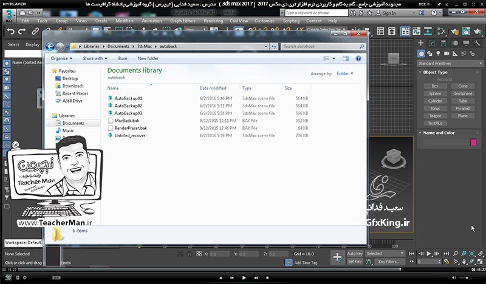This screenshot has height=284, width=486.
Task: Open the Create tab plus icon in command panel
Action: (420, 43)
